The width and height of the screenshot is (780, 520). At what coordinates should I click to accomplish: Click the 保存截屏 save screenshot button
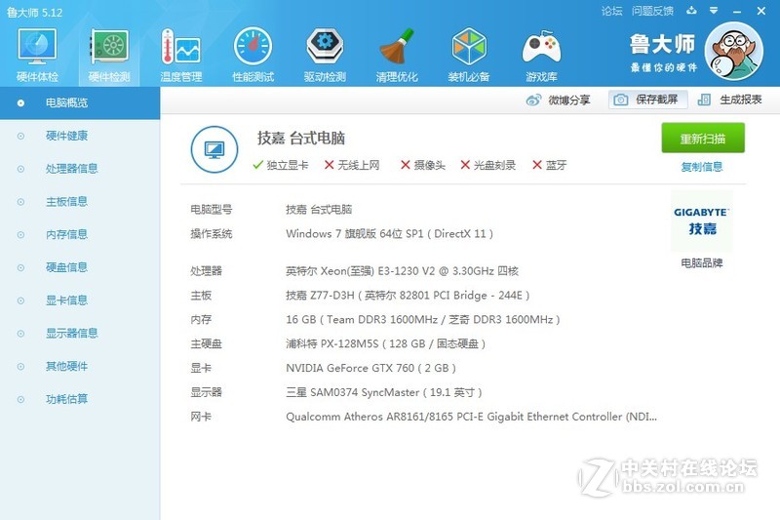click(x=647, y=100)
